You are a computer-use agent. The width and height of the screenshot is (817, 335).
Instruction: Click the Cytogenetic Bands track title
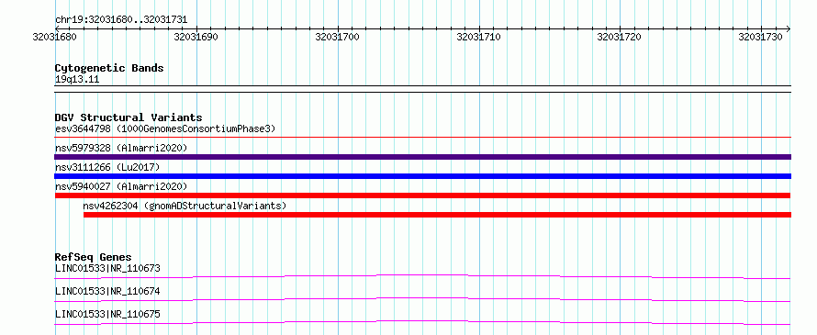pyautogui.click(x=109, y=68)
